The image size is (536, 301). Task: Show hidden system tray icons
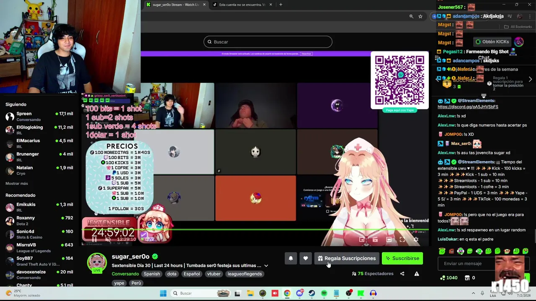[x=473, y=293]
